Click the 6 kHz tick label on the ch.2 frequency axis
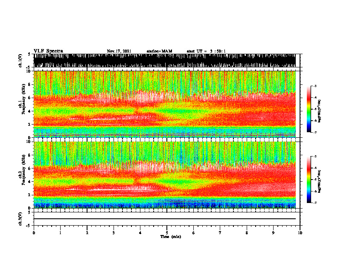Image resolution: width=338 pixels, height=261 pixels. click(29, 168)
